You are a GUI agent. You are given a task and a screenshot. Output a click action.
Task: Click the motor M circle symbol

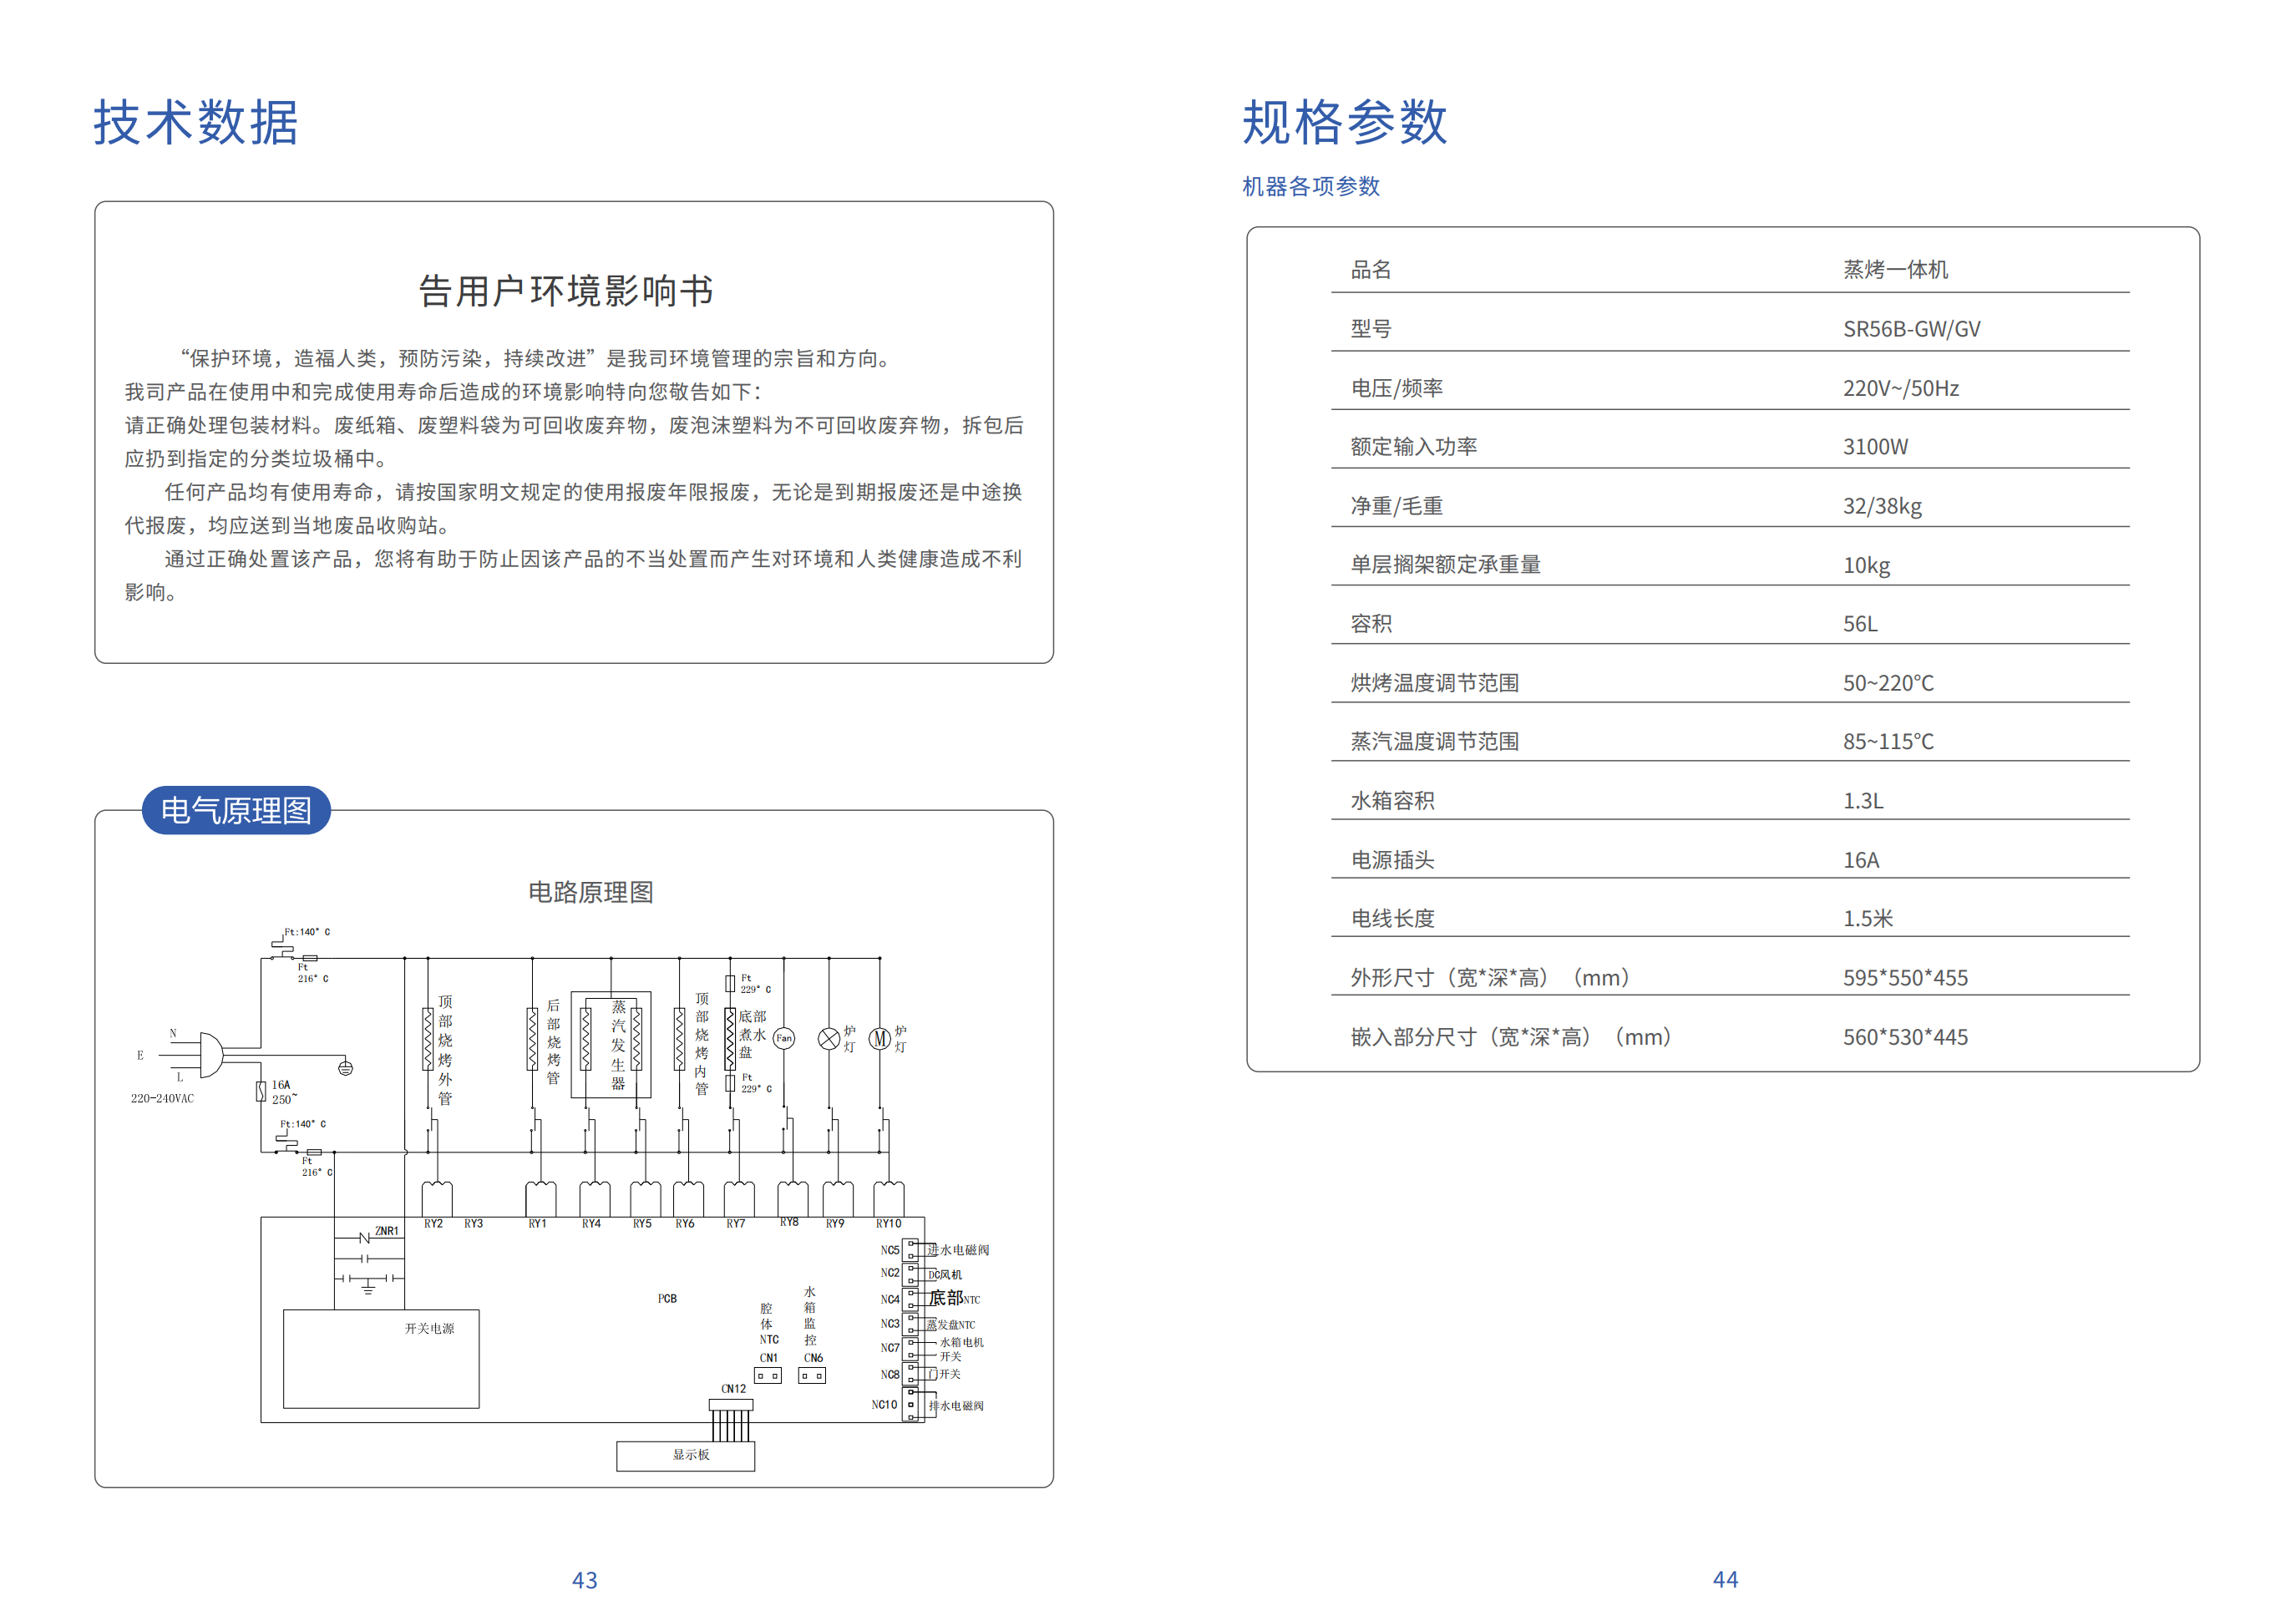click(x=879, y=1039)
